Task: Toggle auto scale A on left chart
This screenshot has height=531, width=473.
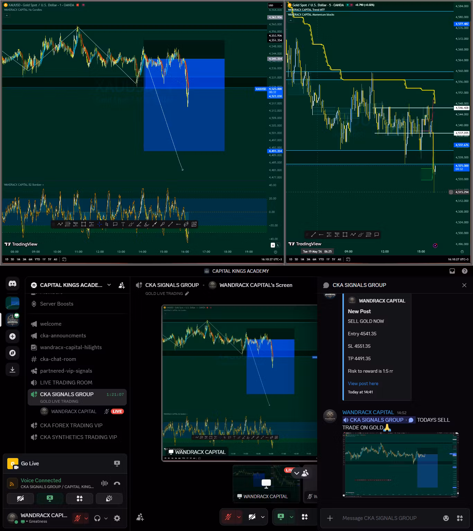Action: click(x=273, y=245)
